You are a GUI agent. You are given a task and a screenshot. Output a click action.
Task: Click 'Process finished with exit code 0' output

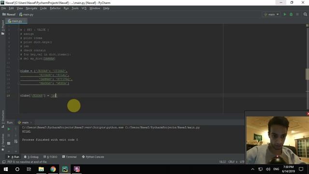click(x=50, y=140)
